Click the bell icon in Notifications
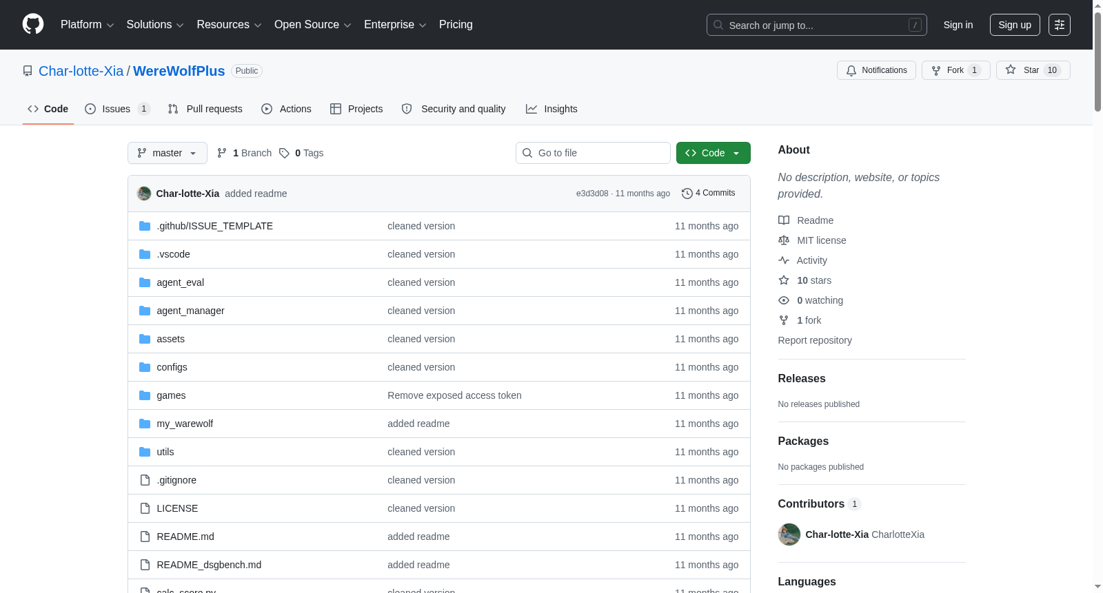 (851, 70)
